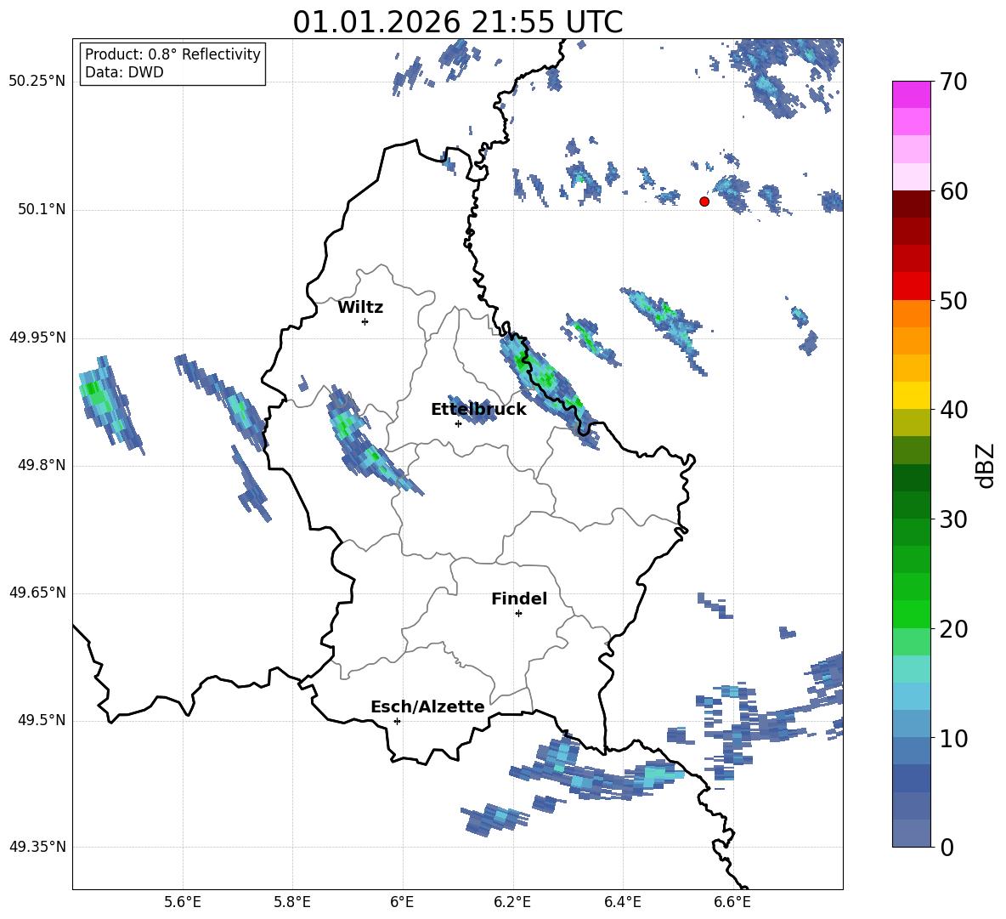Click the magenta swatch at colorbar top
Image resolution: width=1006 pixels, height=919 pixels.
tap(911, 94)
